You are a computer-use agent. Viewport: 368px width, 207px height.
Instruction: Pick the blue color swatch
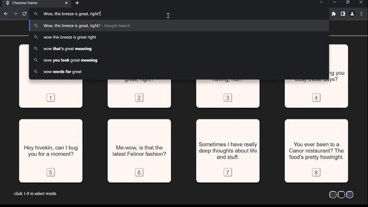[350, 194]
